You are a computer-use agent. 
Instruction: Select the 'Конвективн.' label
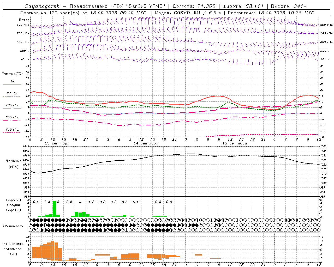(14, 244)
